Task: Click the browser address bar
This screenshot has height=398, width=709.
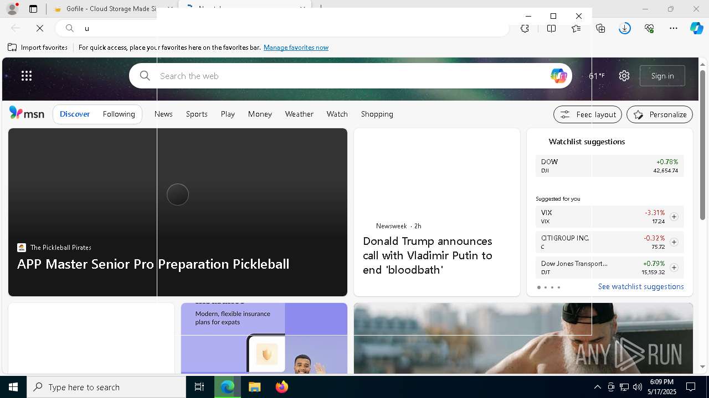Action: coord(282,28)
